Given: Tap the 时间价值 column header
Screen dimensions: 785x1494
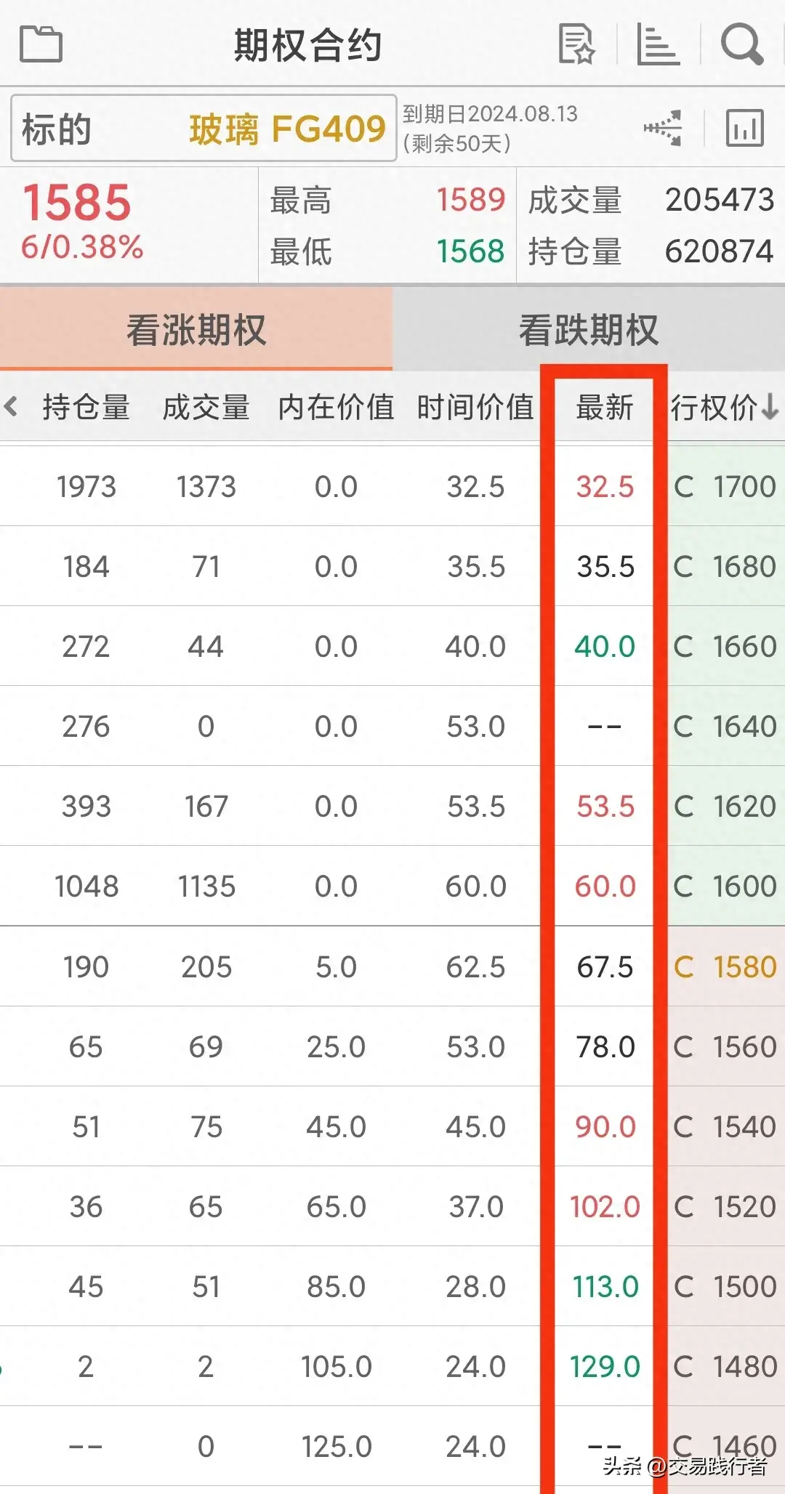Looking at the screenshot, I should coord(475,407).
